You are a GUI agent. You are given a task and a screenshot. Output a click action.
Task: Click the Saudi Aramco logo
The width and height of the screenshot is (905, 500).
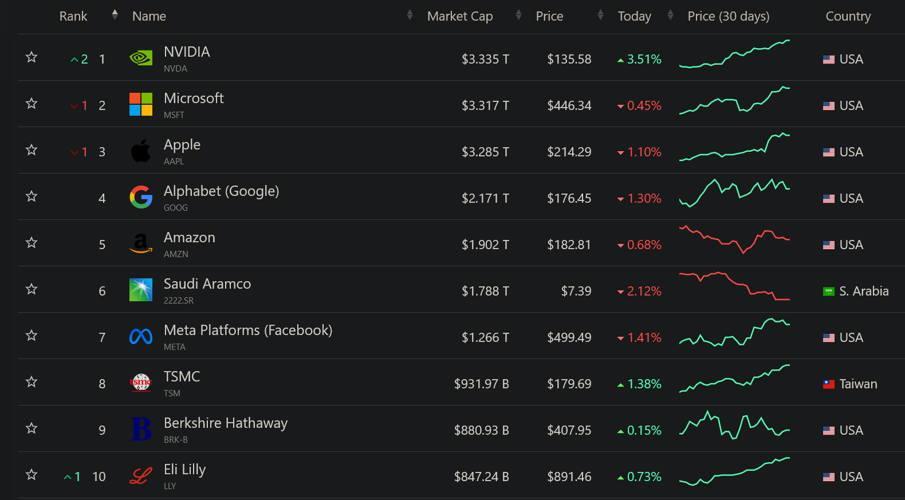[x=141, y=290]
